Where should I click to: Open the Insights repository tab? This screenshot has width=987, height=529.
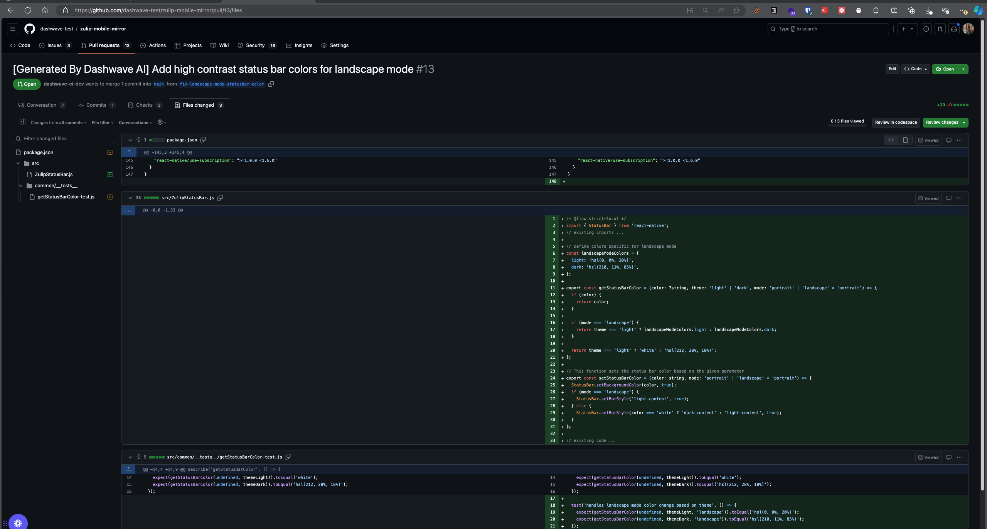tap(299, 45)
